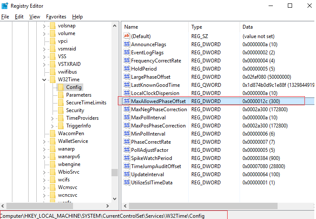Expand the TimeProviders subkey
The image size is (316, 219).
52,118
